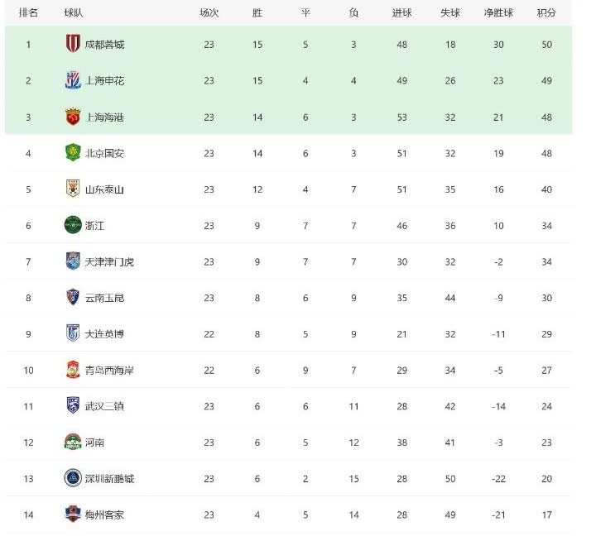Select the 上海海港 team badge
Screen dimensions: 596x536
point(73,117)
